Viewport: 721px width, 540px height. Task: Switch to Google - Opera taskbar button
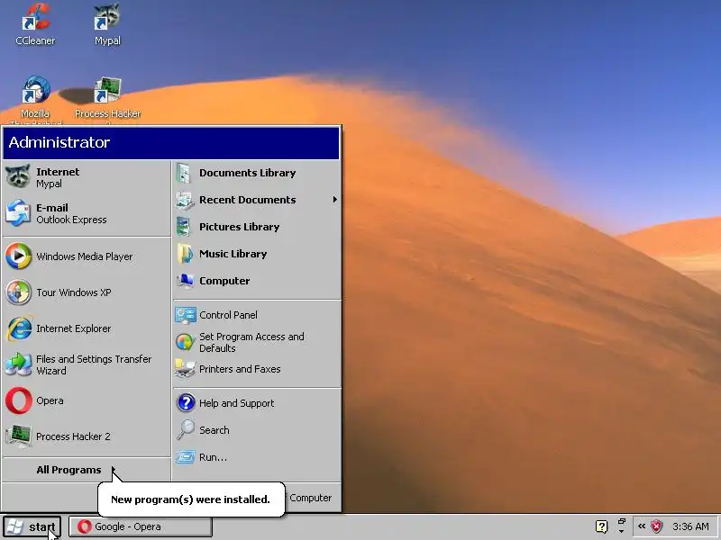[141, 526]
